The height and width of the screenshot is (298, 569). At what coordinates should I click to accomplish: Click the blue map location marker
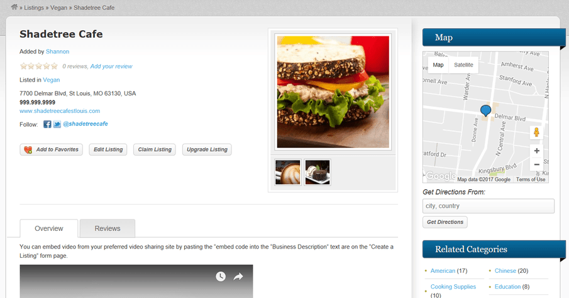click(485, 110)
